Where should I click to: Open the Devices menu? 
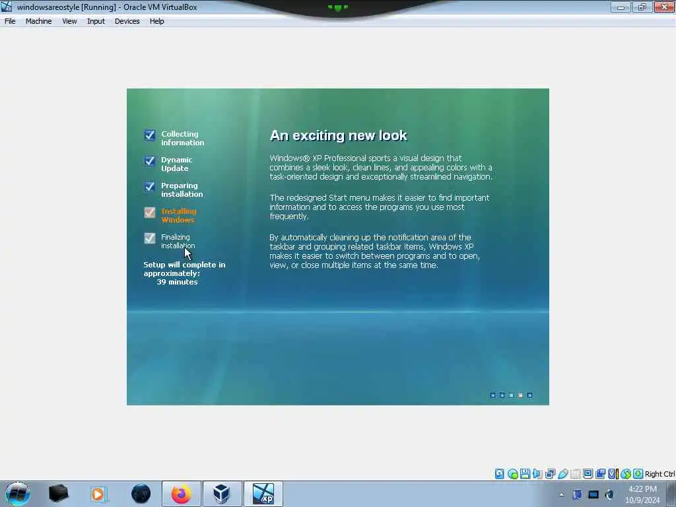click(x=127, y=21)
